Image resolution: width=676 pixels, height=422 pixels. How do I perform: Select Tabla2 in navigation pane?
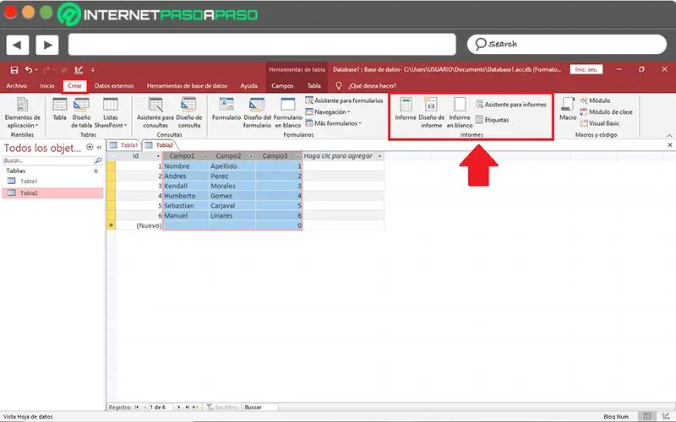[x=52, y=193]
